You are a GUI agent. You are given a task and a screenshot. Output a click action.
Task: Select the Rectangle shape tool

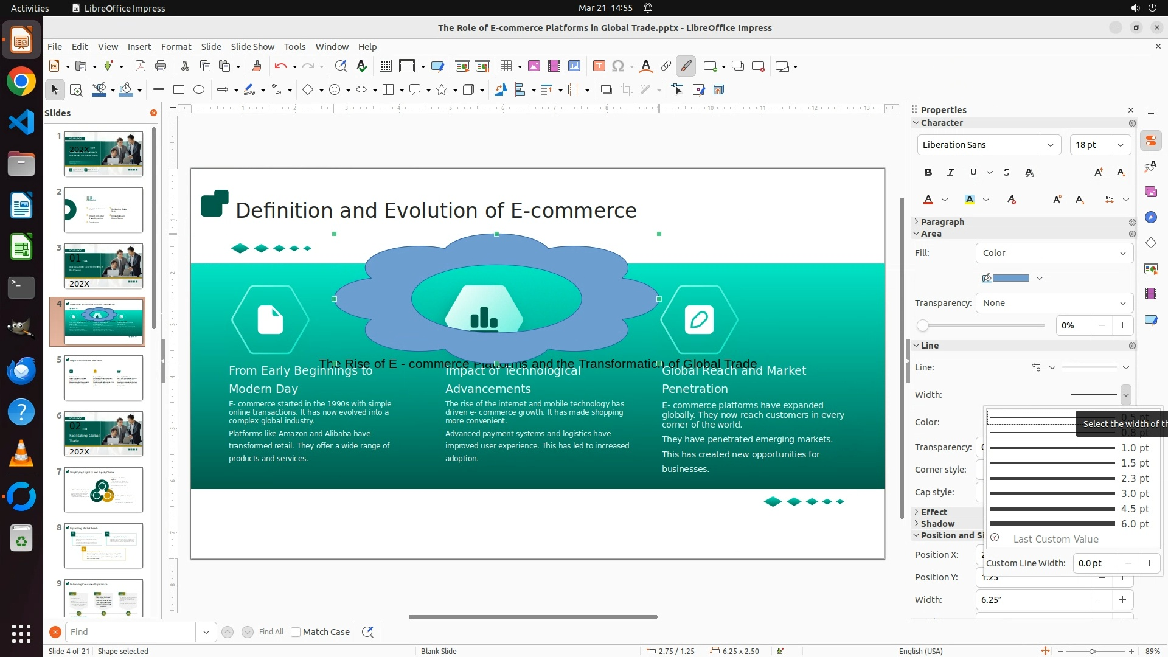[x=178, y=89]
